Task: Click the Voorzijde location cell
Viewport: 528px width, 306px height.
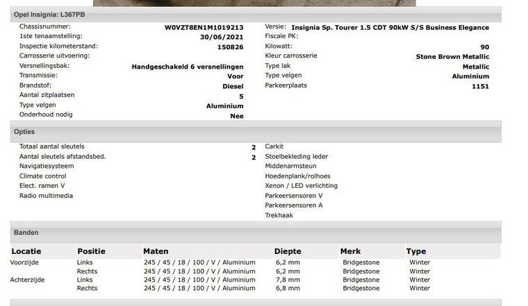Action: (24, 262)
